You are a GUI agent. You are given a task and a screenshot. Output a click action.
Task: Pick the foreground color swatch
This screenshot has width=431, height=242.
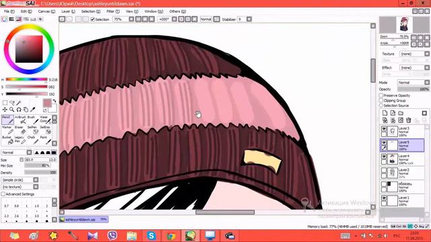47,103
